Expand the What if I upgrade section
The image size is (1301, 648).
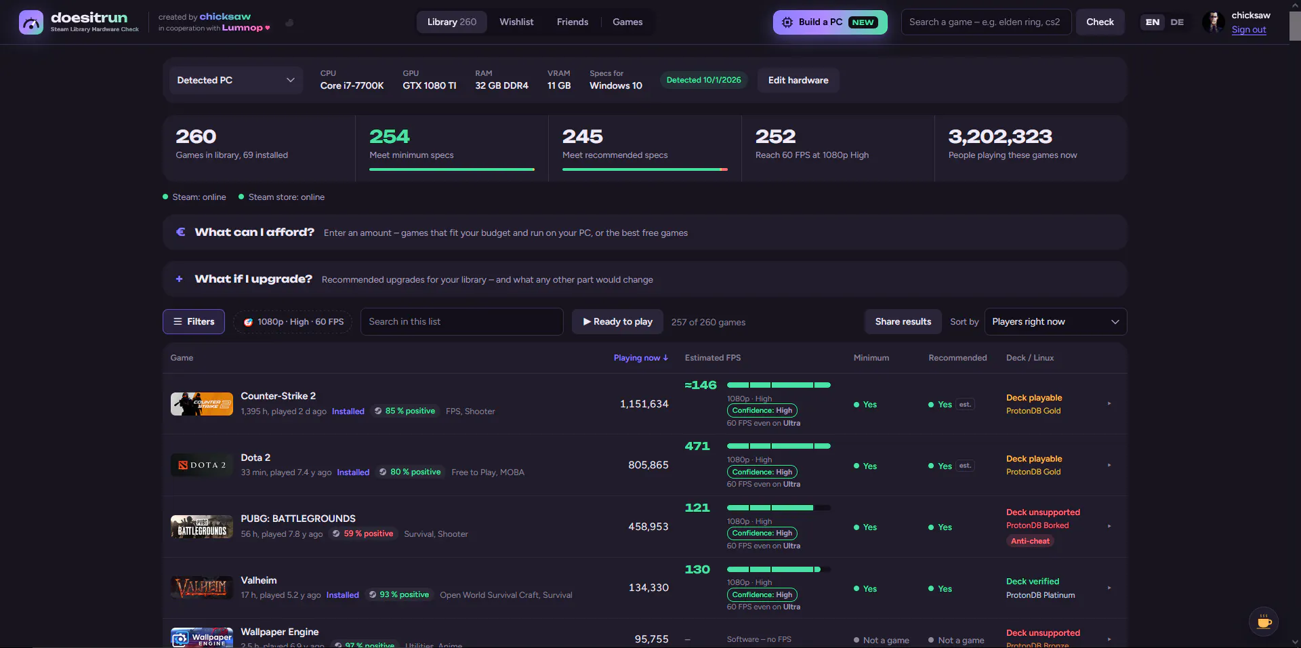pos(644,279)
